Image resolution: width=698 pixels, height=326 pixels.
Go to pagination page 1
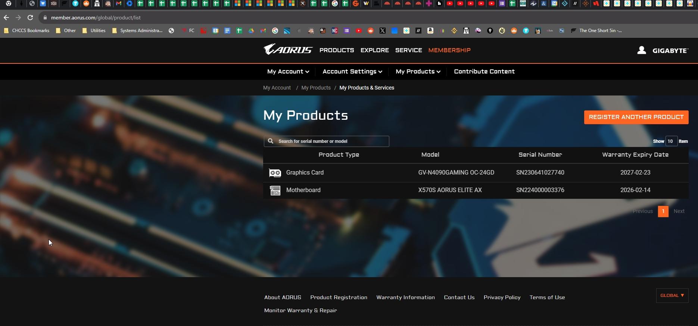point(663,211)
